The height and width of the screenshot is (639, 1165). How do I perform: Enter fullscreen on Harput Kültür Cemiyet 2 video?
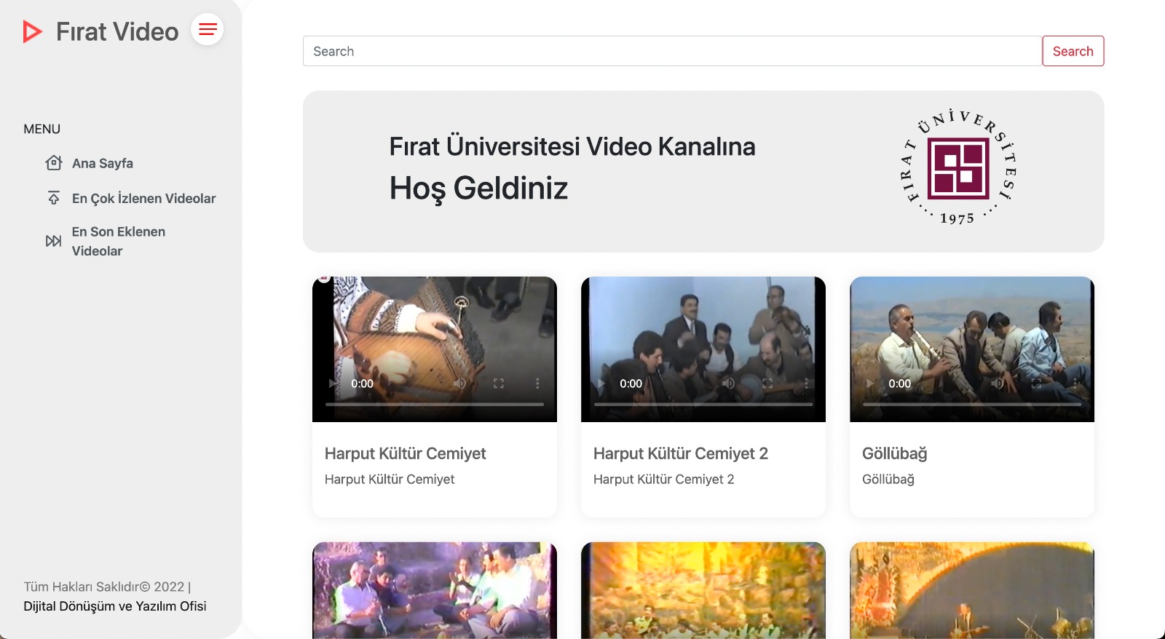[767, 384]
